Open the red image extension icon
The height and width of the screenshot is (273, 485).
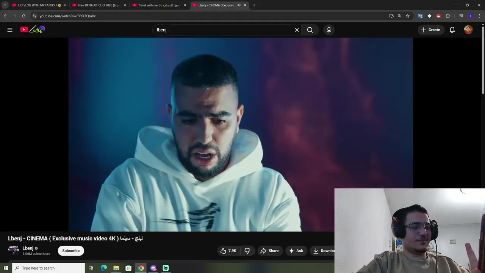pos(438,16)
